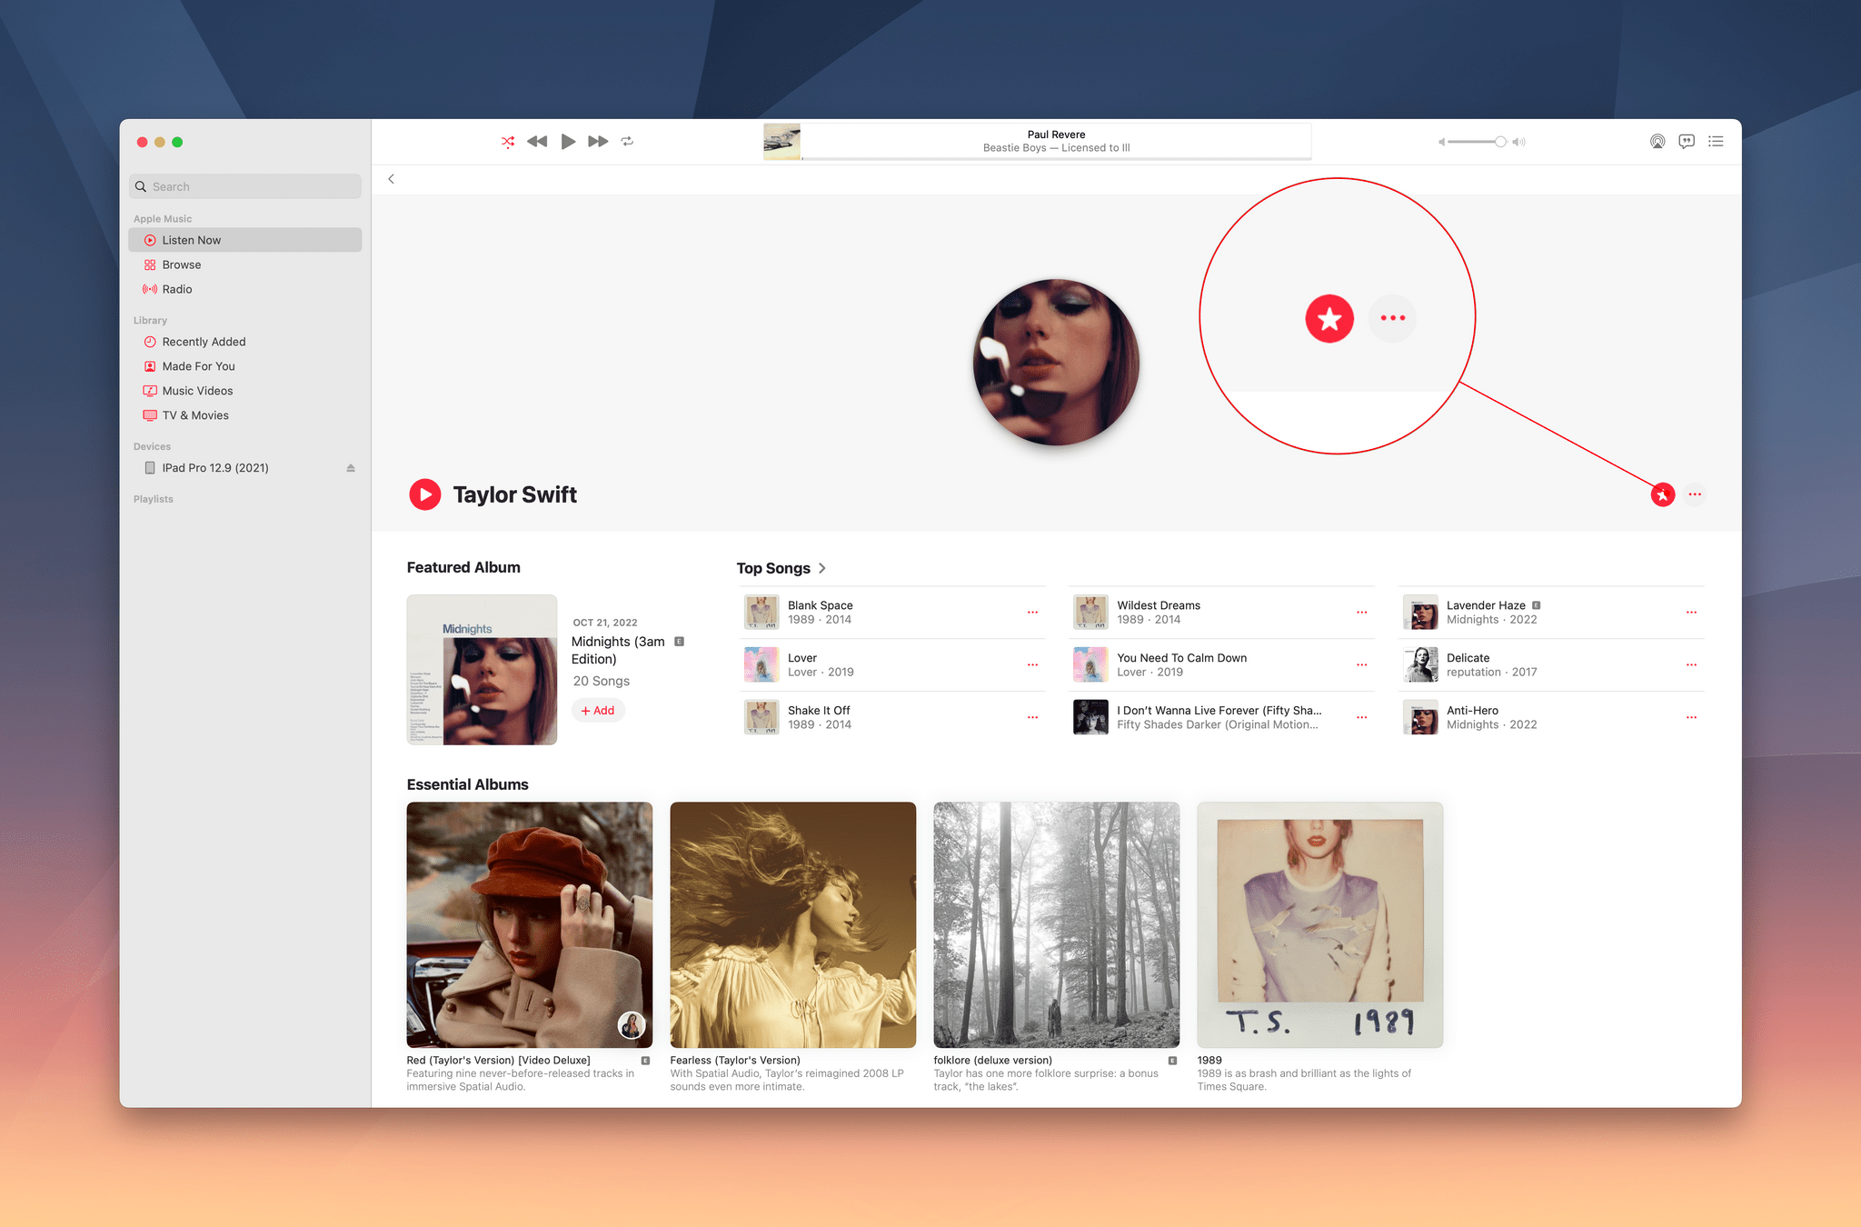Image resolution: width=1861 pixels, height=1227 pixels.
Task: Toggle shuffle playback
Action: tap(508, 142)
